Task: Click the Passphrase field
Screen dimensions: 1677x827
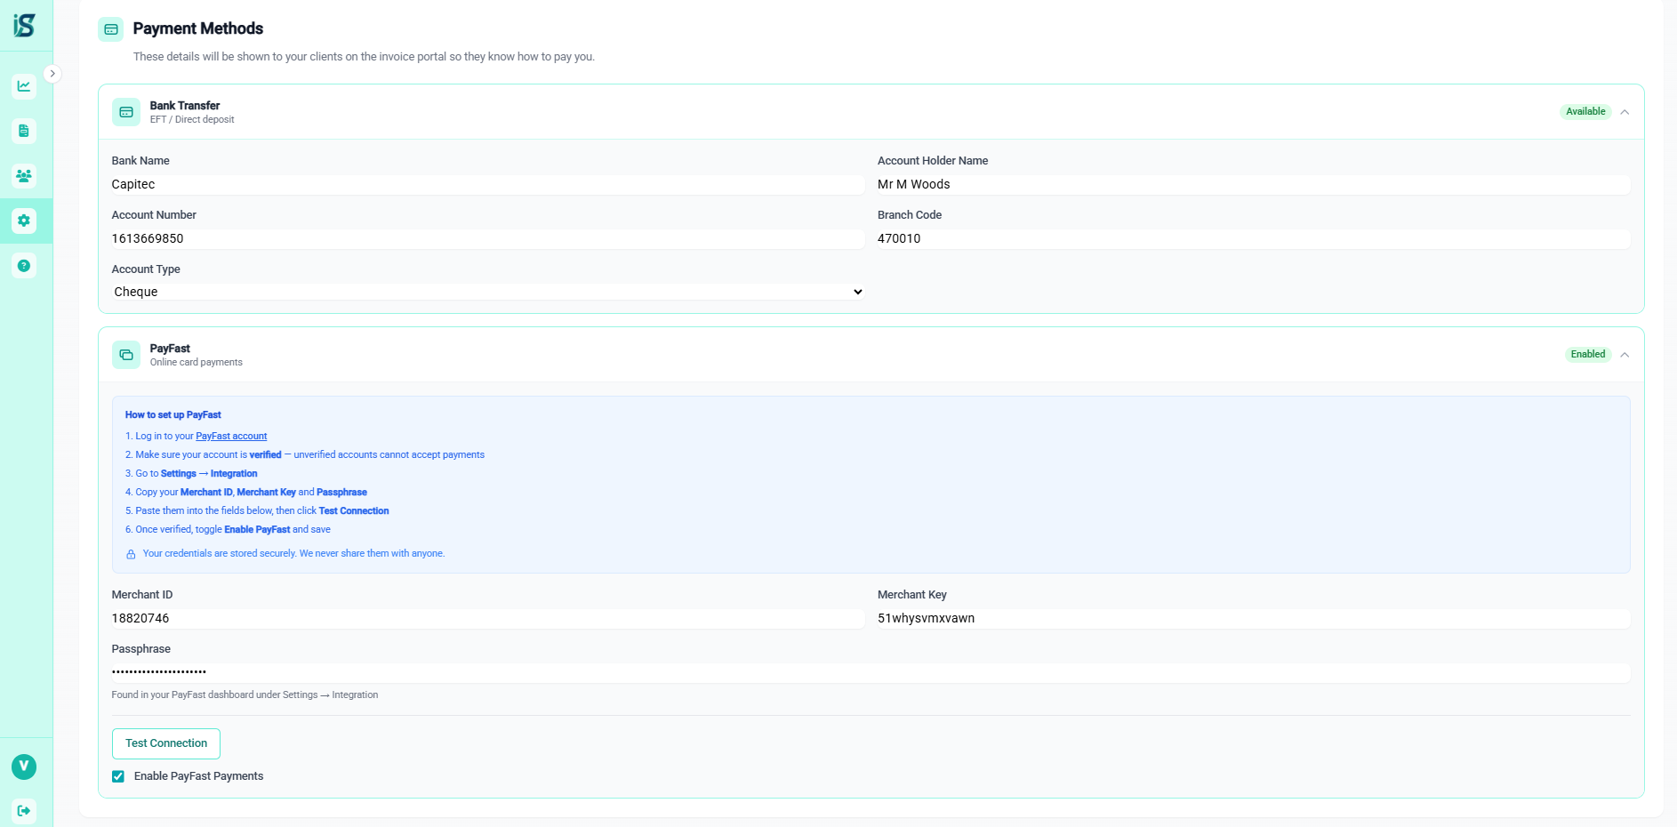Action: pos(871,672)
